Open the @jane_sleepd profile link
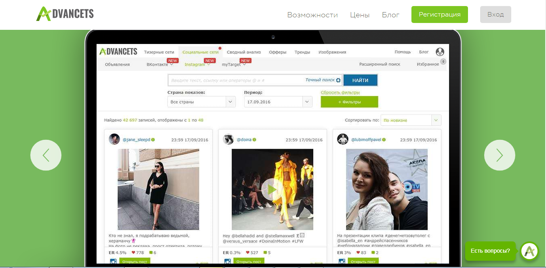 pyautogui.click(x=136, y=140)
